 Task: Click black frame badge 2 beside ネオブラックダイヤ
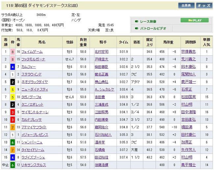pos(13,82)
